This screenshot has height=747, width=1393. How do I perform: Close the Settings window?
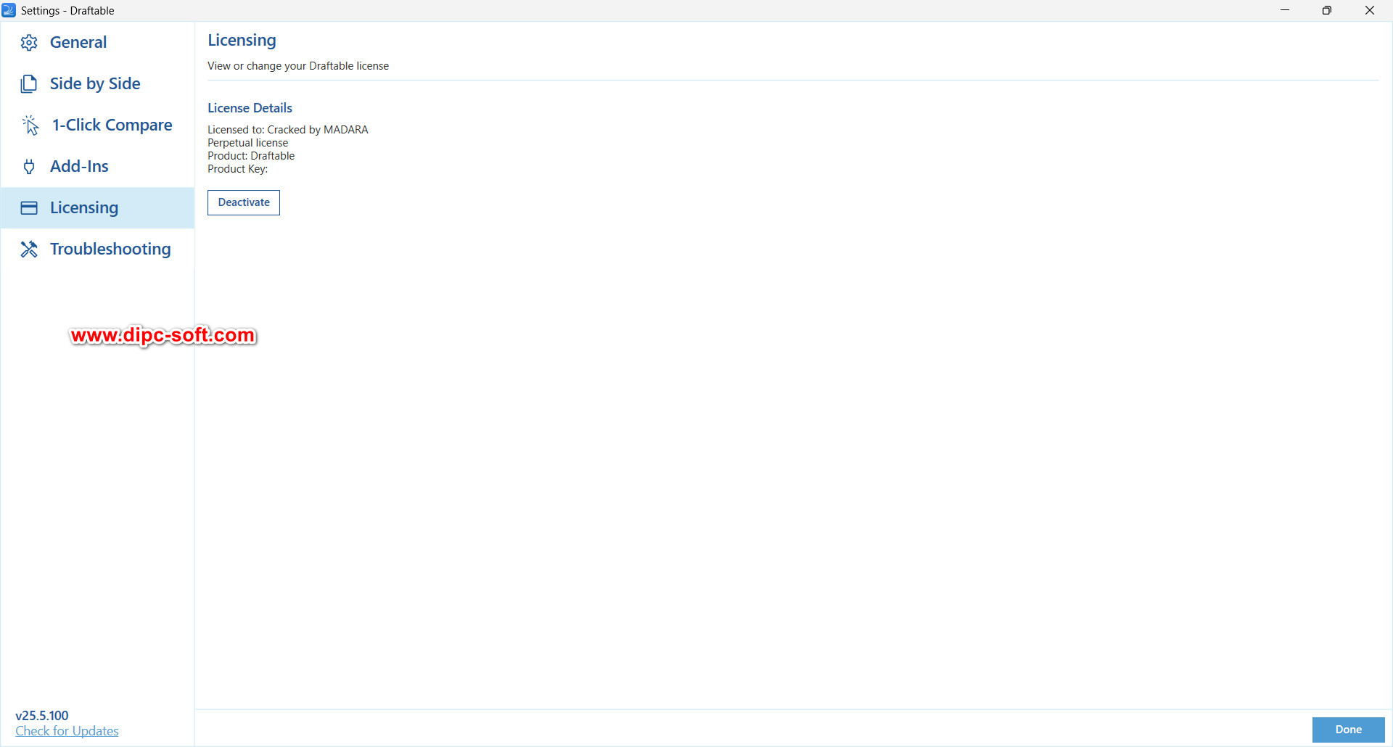click(1370, 10)
